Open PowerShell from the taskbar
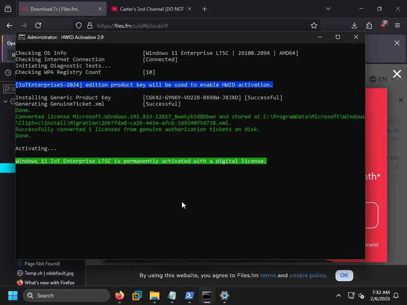The image size is (407, 305). tap(189, 295)
